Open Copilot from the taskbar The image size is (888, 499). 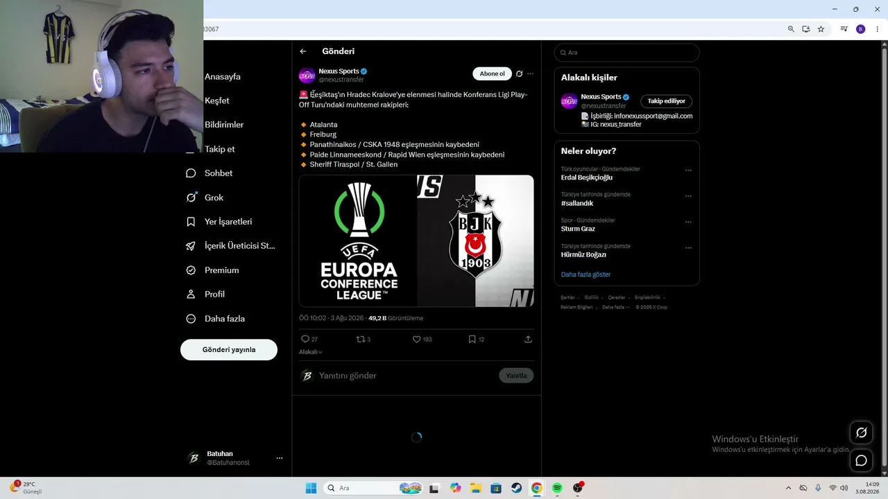click(455, 488)
